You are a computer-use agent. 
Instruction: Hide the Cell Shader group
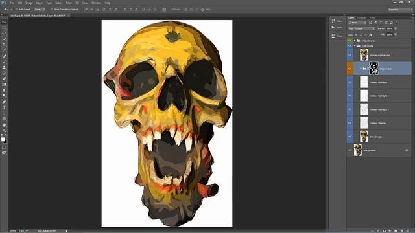tap(350, 46)
